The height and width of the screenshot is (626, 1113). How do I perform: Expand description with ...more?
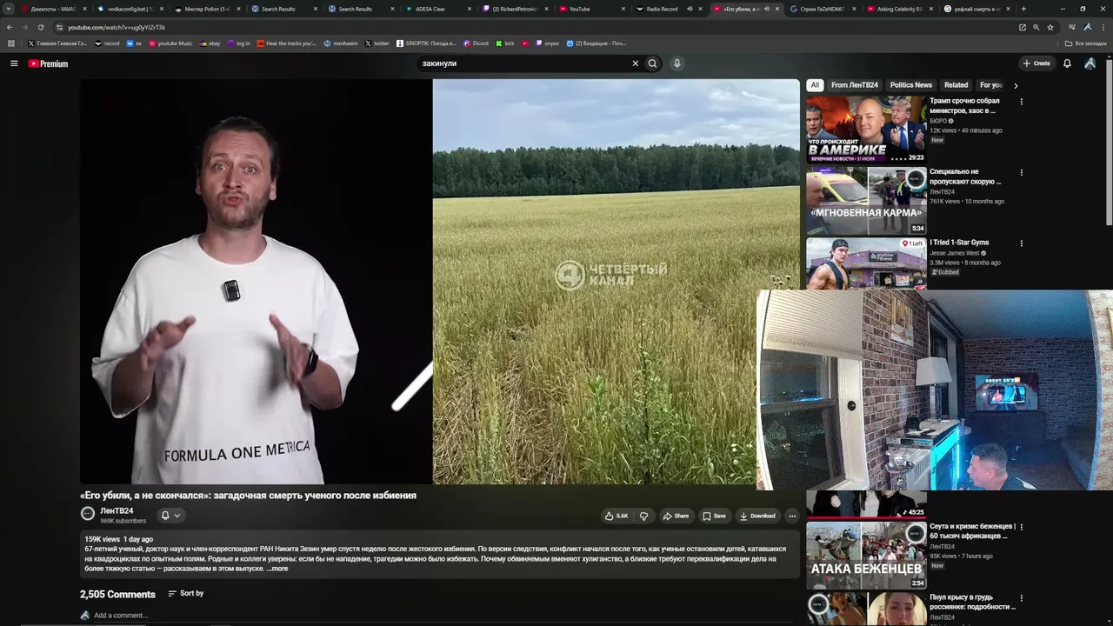click(x=277, y=569)
